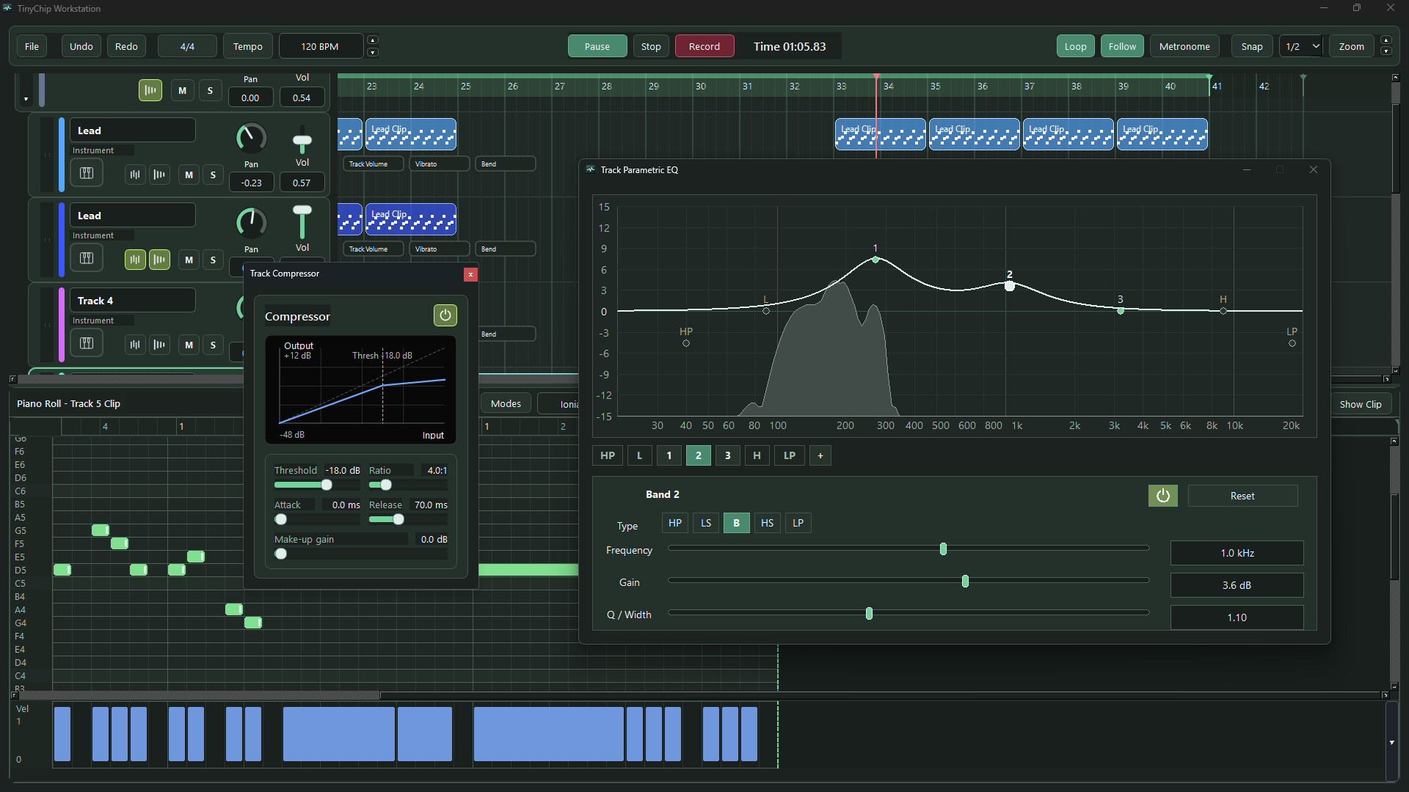
Task: Click the active waveform effect icon on second Lead track
Action: (159, 260)
